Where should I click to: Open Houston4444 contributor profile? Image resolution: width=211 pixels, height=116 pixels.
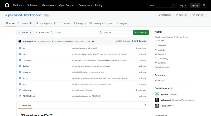pos(167,106)
